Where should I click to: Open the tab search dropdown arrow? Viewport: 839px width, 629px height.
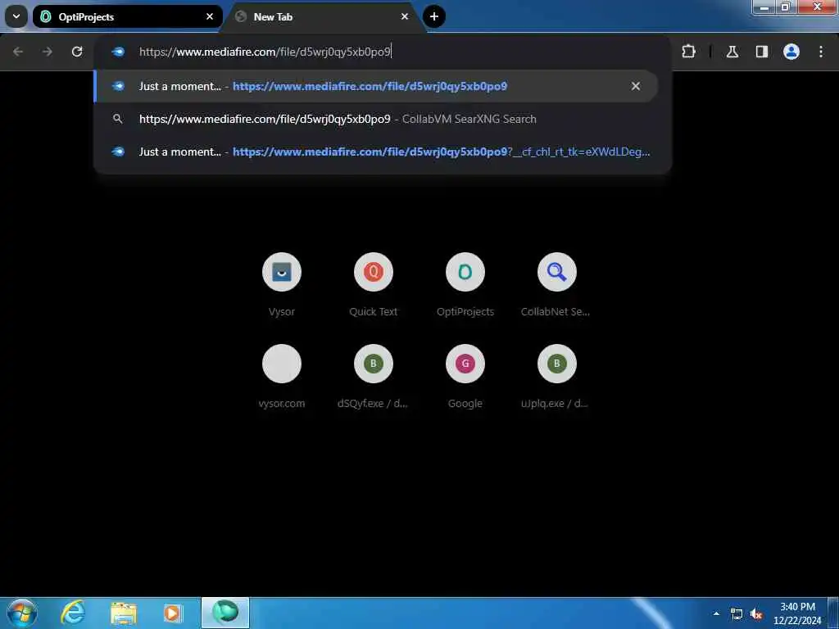(x=16, y=16)
